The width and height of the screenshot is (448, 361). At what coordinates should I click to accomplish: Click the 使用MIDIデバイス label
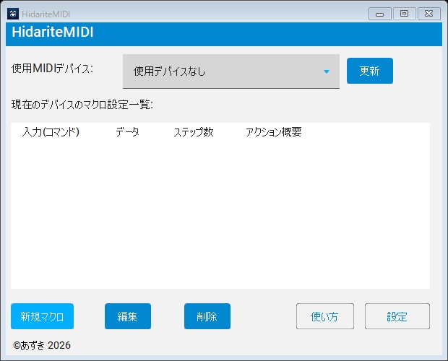(x=52, y=69)
